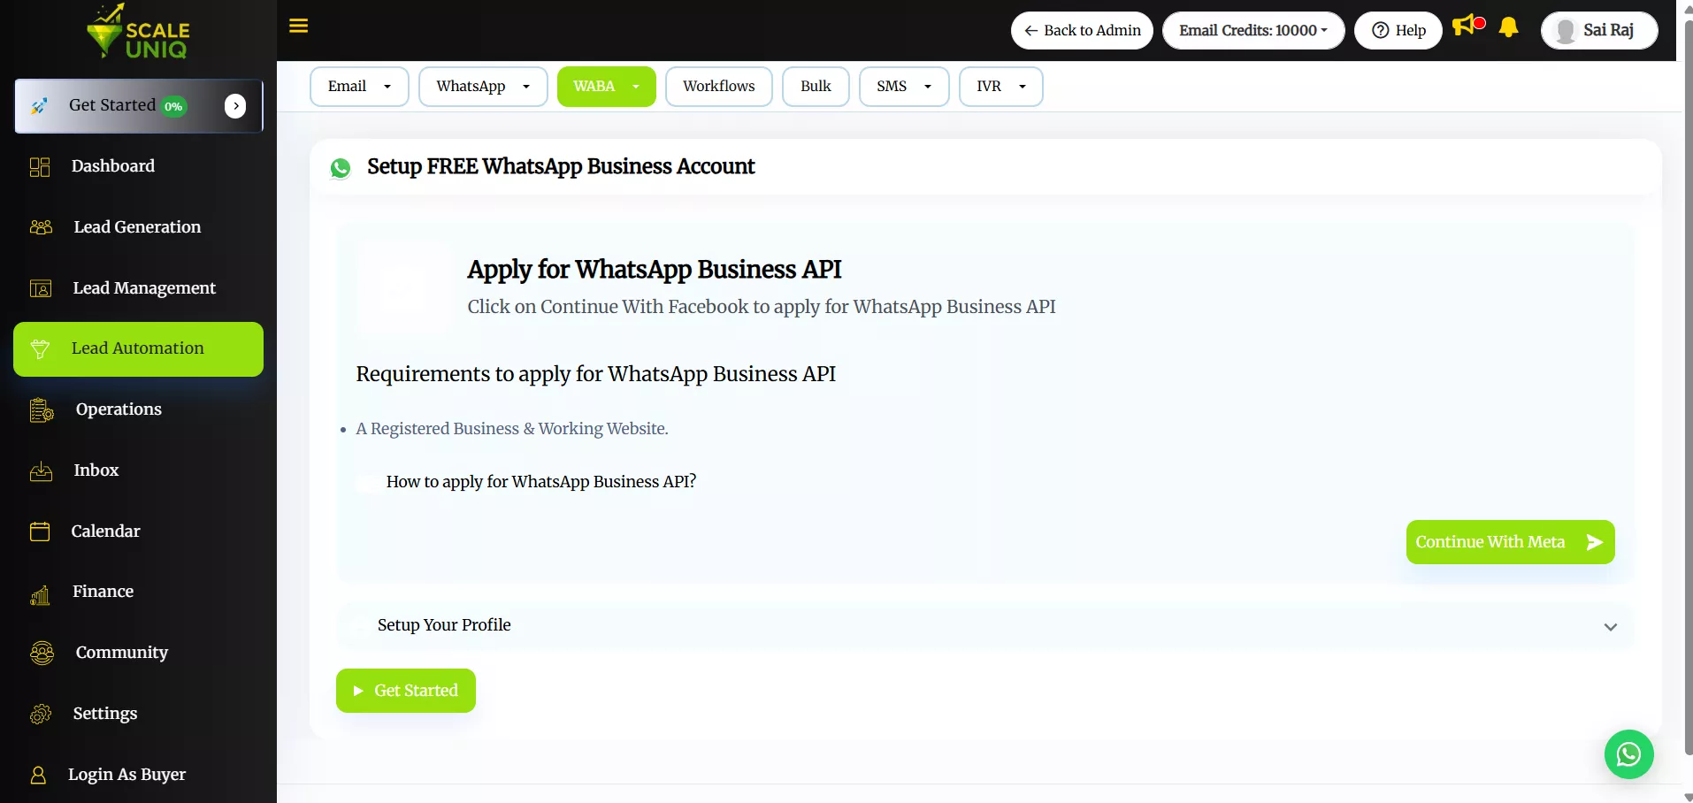Open the SMS dropdown tab
This screenshot has height=803, width=1693.
click(x=904, y=87)
